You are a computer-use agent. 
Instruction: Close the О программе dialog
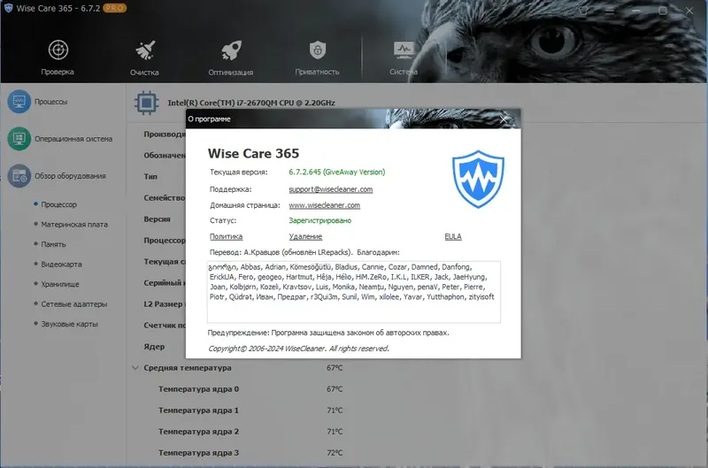[x=504, y=119]
